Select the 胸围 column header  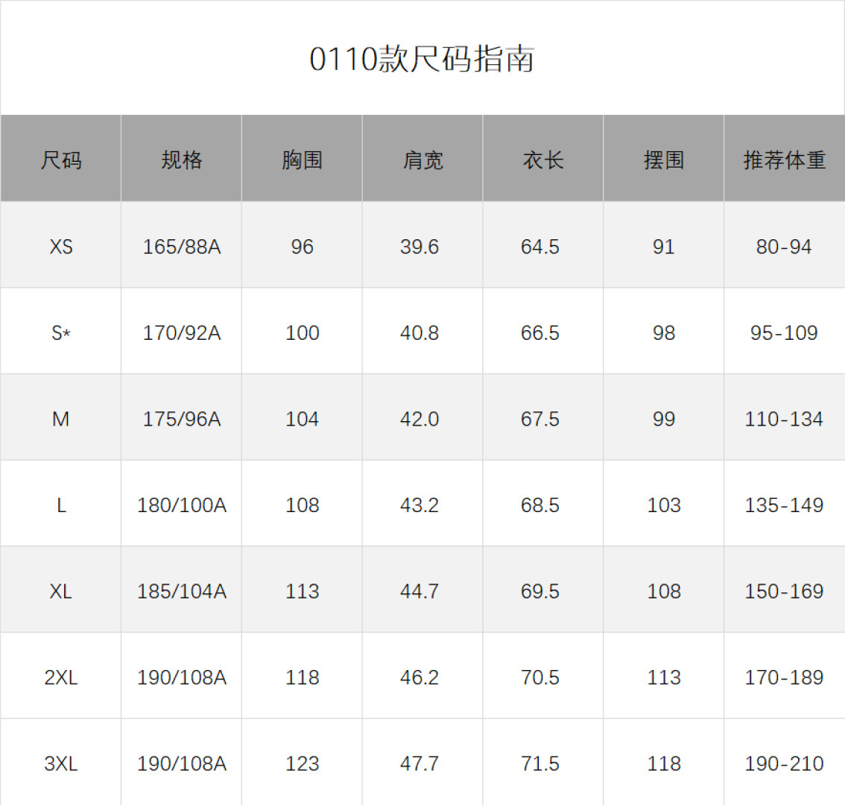(302, 160)
